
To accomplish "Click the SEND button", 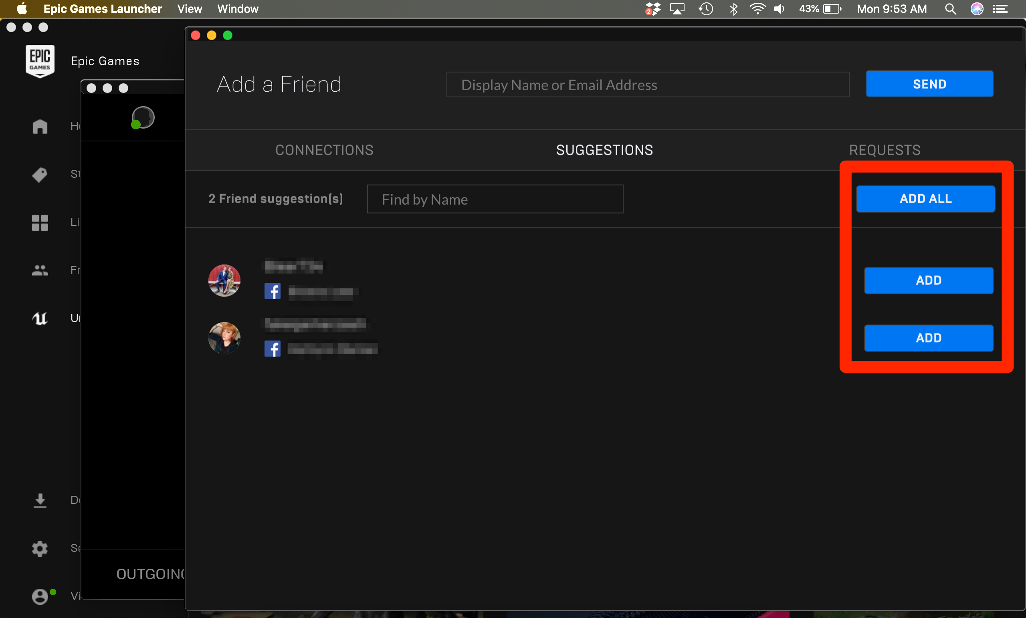I will pyautogui.click(x=929, y=83).
